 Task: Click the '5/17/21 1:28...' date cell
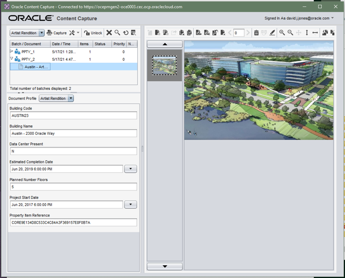(64, 52)
